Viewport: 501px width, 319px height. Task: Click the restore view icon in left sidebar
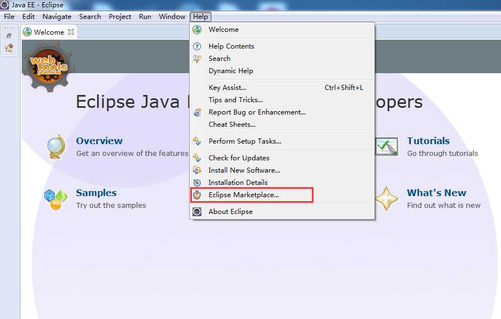[x=9, y=36]
